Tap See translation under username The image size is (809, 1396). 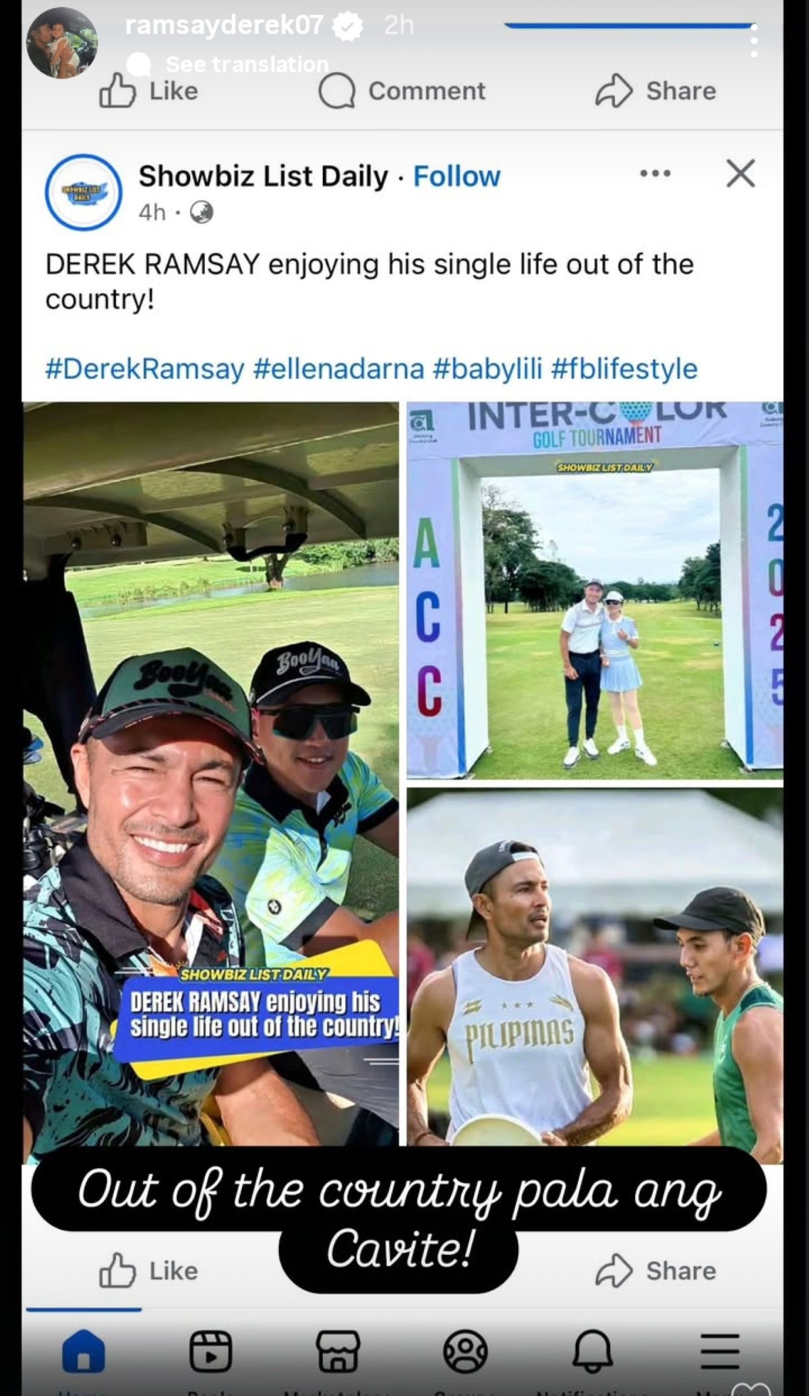tap(247, 64)
